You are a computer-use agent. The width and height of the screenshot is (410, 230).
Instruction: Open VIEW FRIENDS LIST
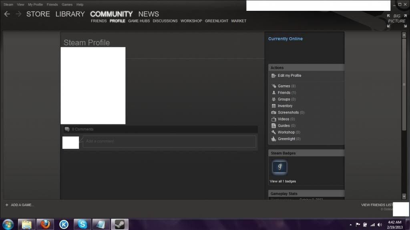377,205
